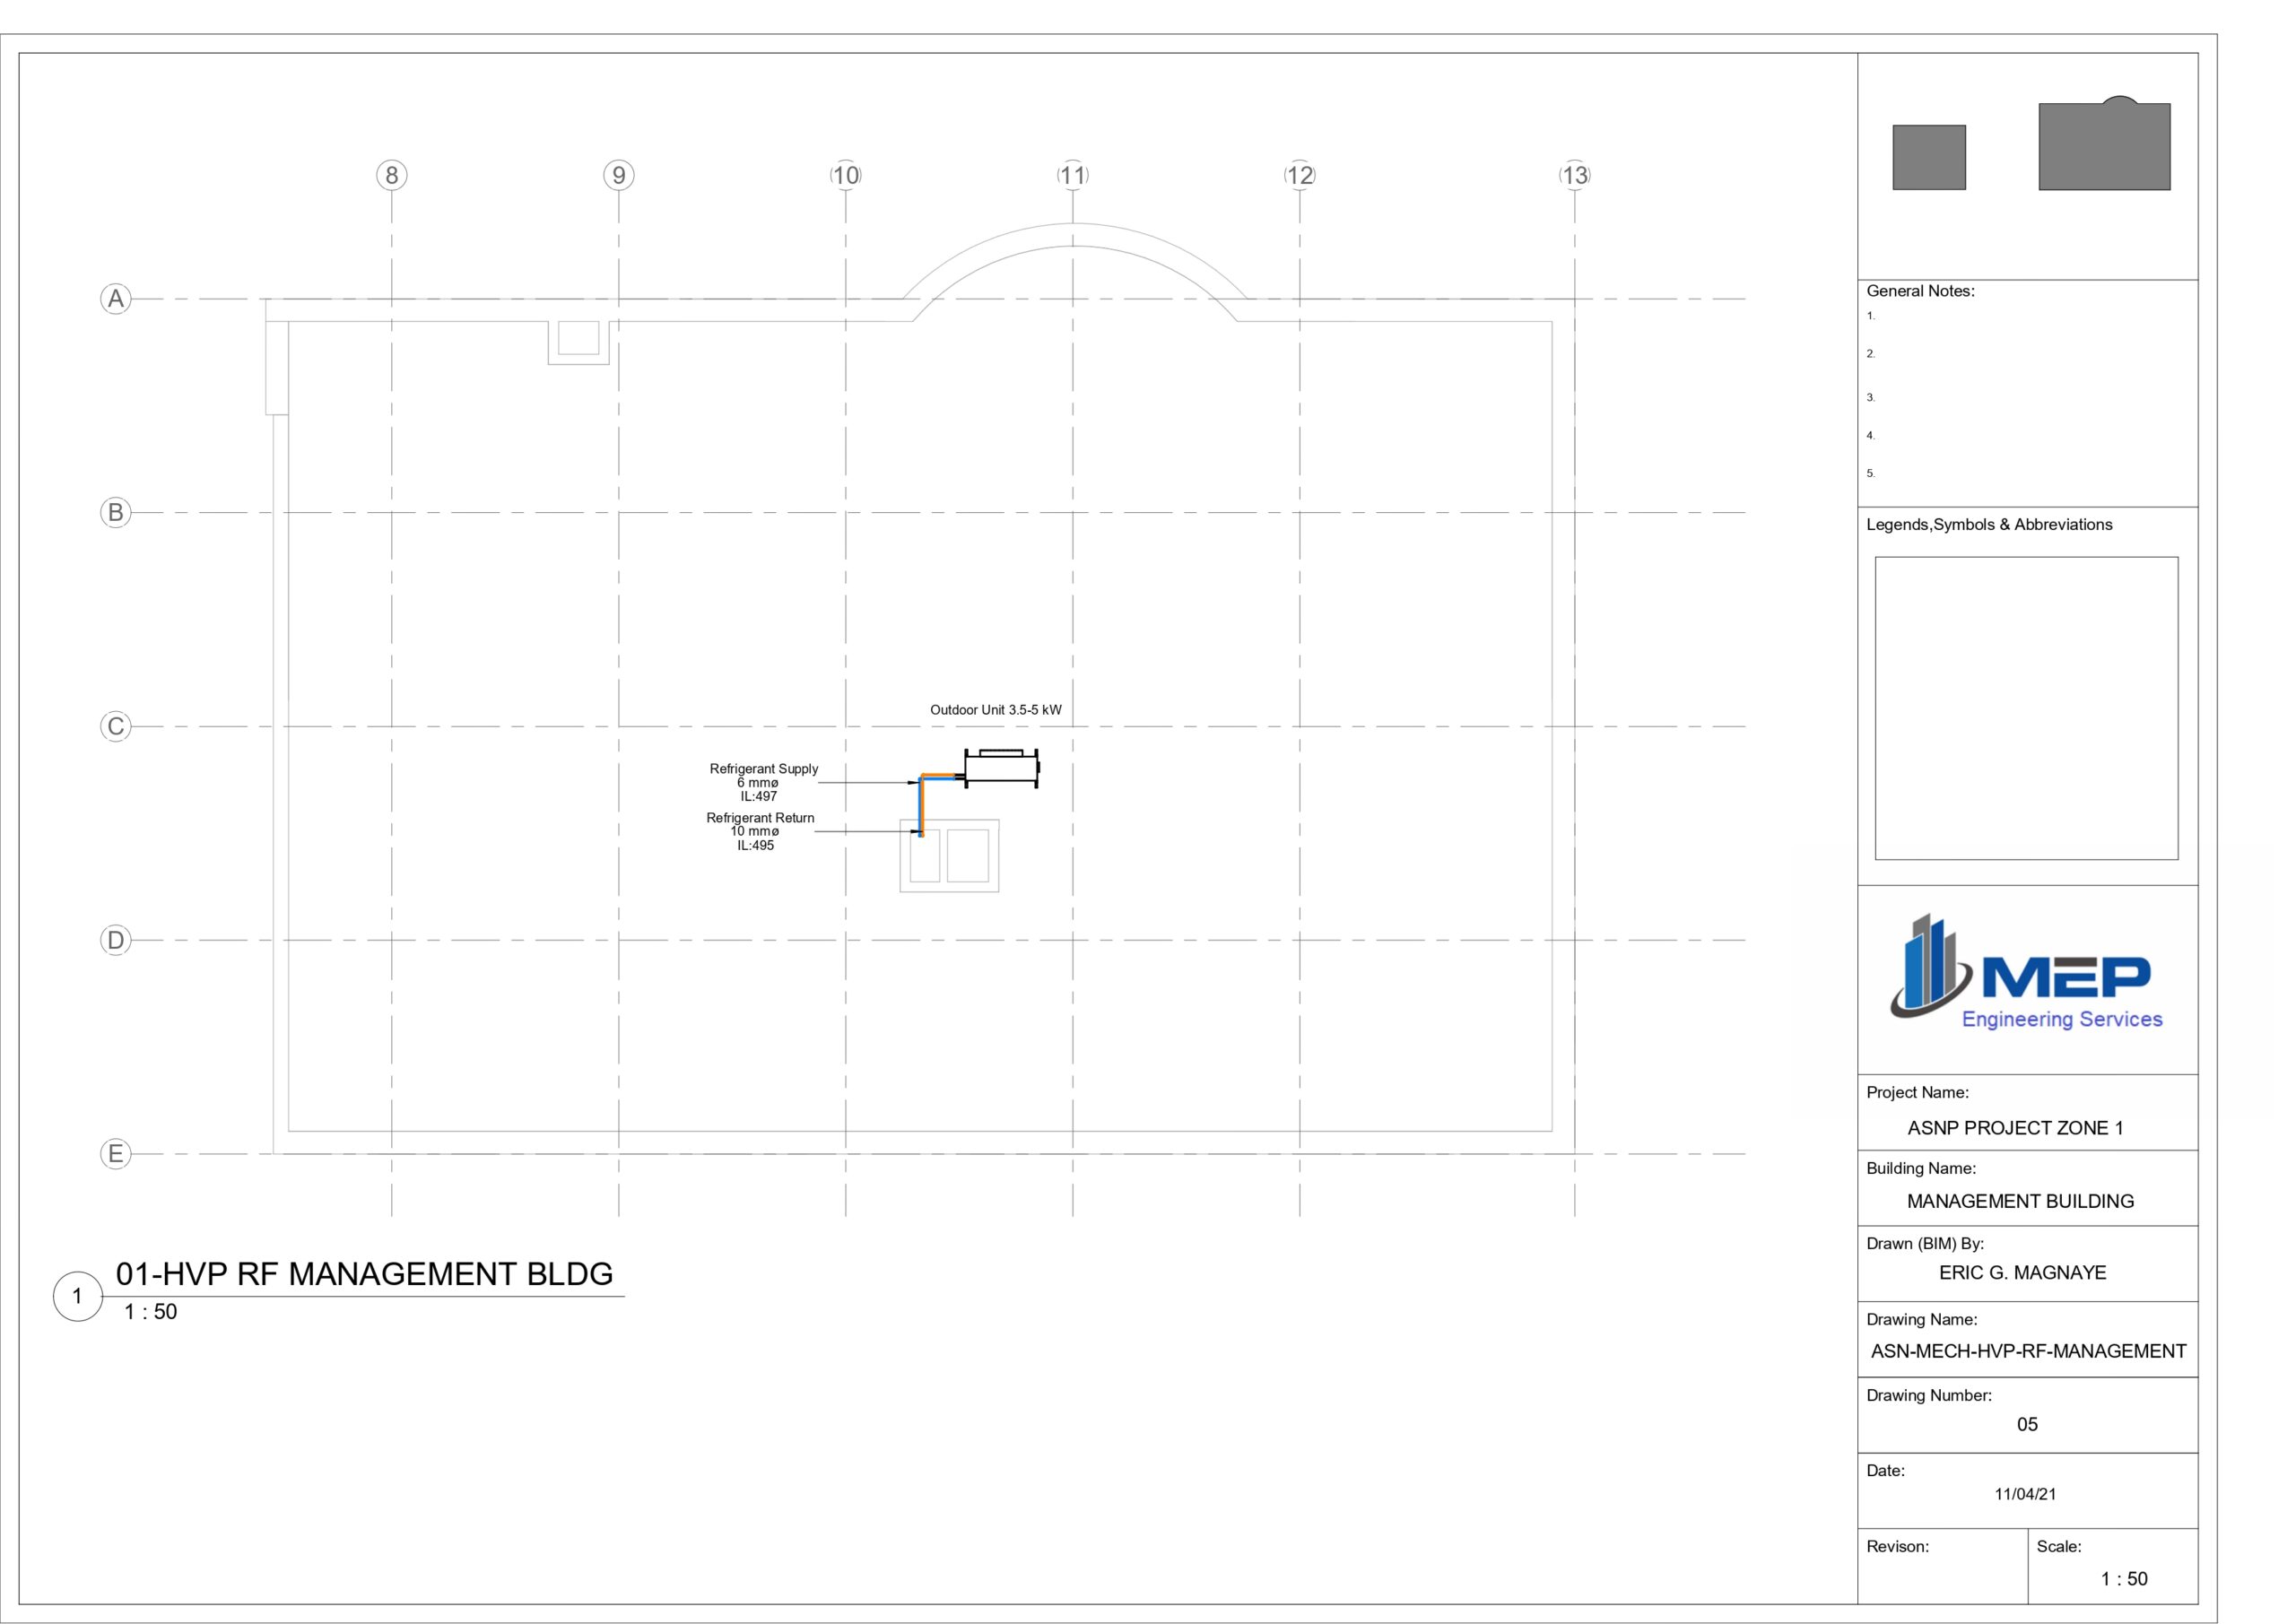Click view number 1 title bubble

[77, 1297]
